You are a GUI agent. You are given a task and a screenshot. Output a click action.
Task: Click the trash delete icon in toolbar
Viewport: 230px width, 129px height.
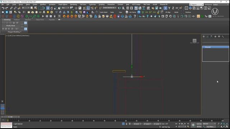55,16
